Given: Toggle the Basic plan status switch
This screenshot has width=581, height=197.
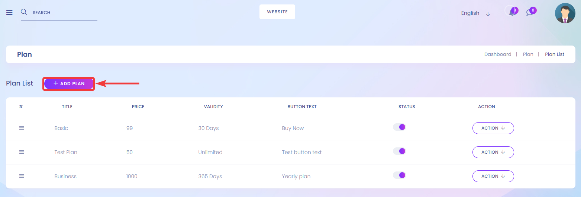Looking at the screenshot, I should click(399, 127).
